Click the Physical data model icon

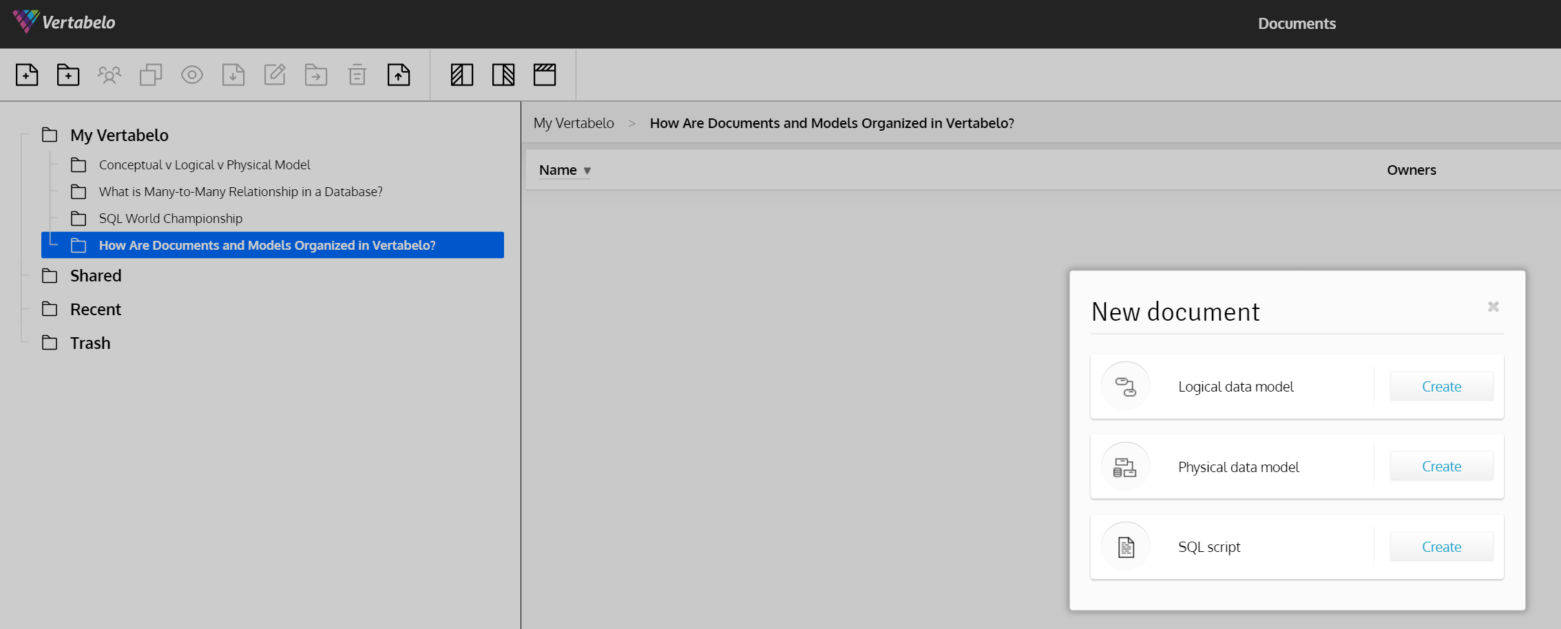coord(1126,467)
